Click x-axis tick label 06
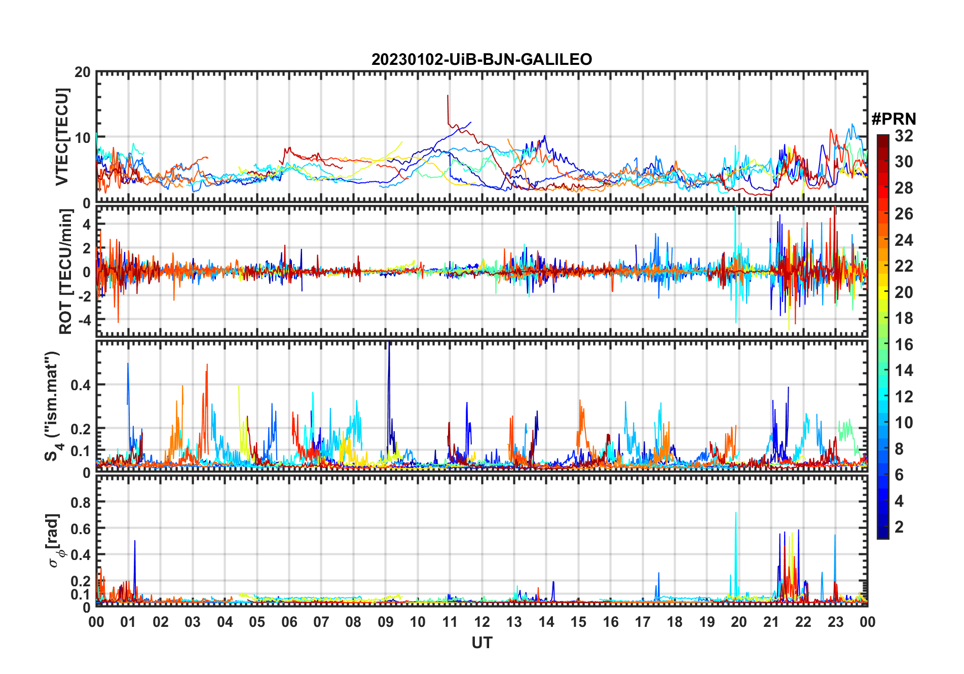Screen dimensions: 964x674 289,622
